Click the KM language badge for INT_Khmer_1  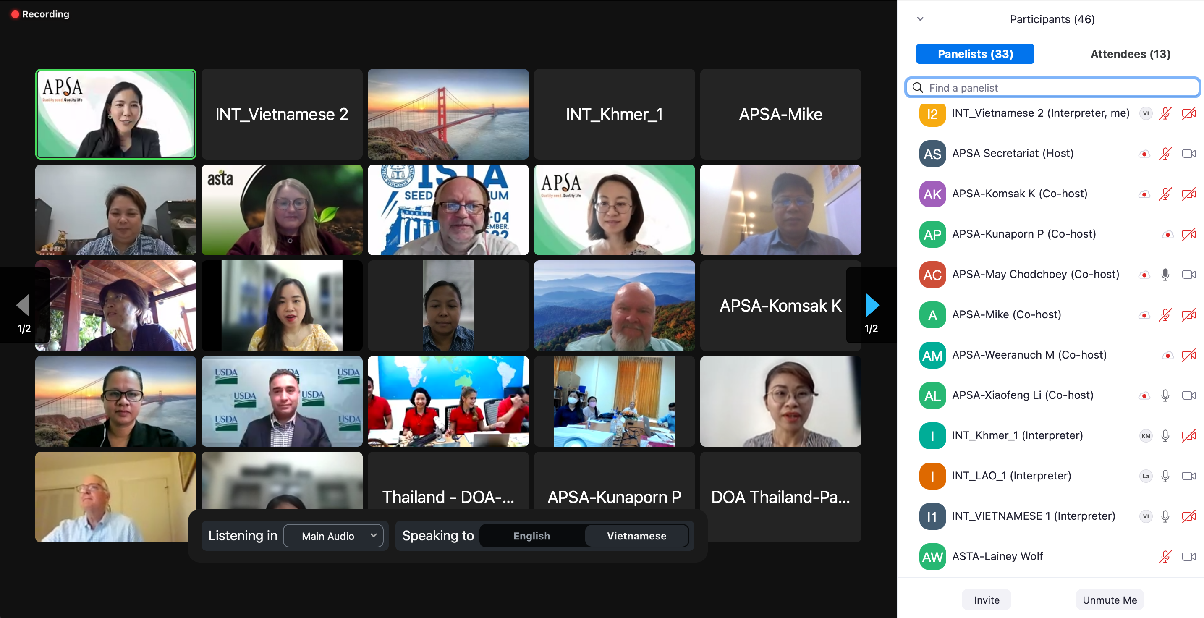(1145, 436)
